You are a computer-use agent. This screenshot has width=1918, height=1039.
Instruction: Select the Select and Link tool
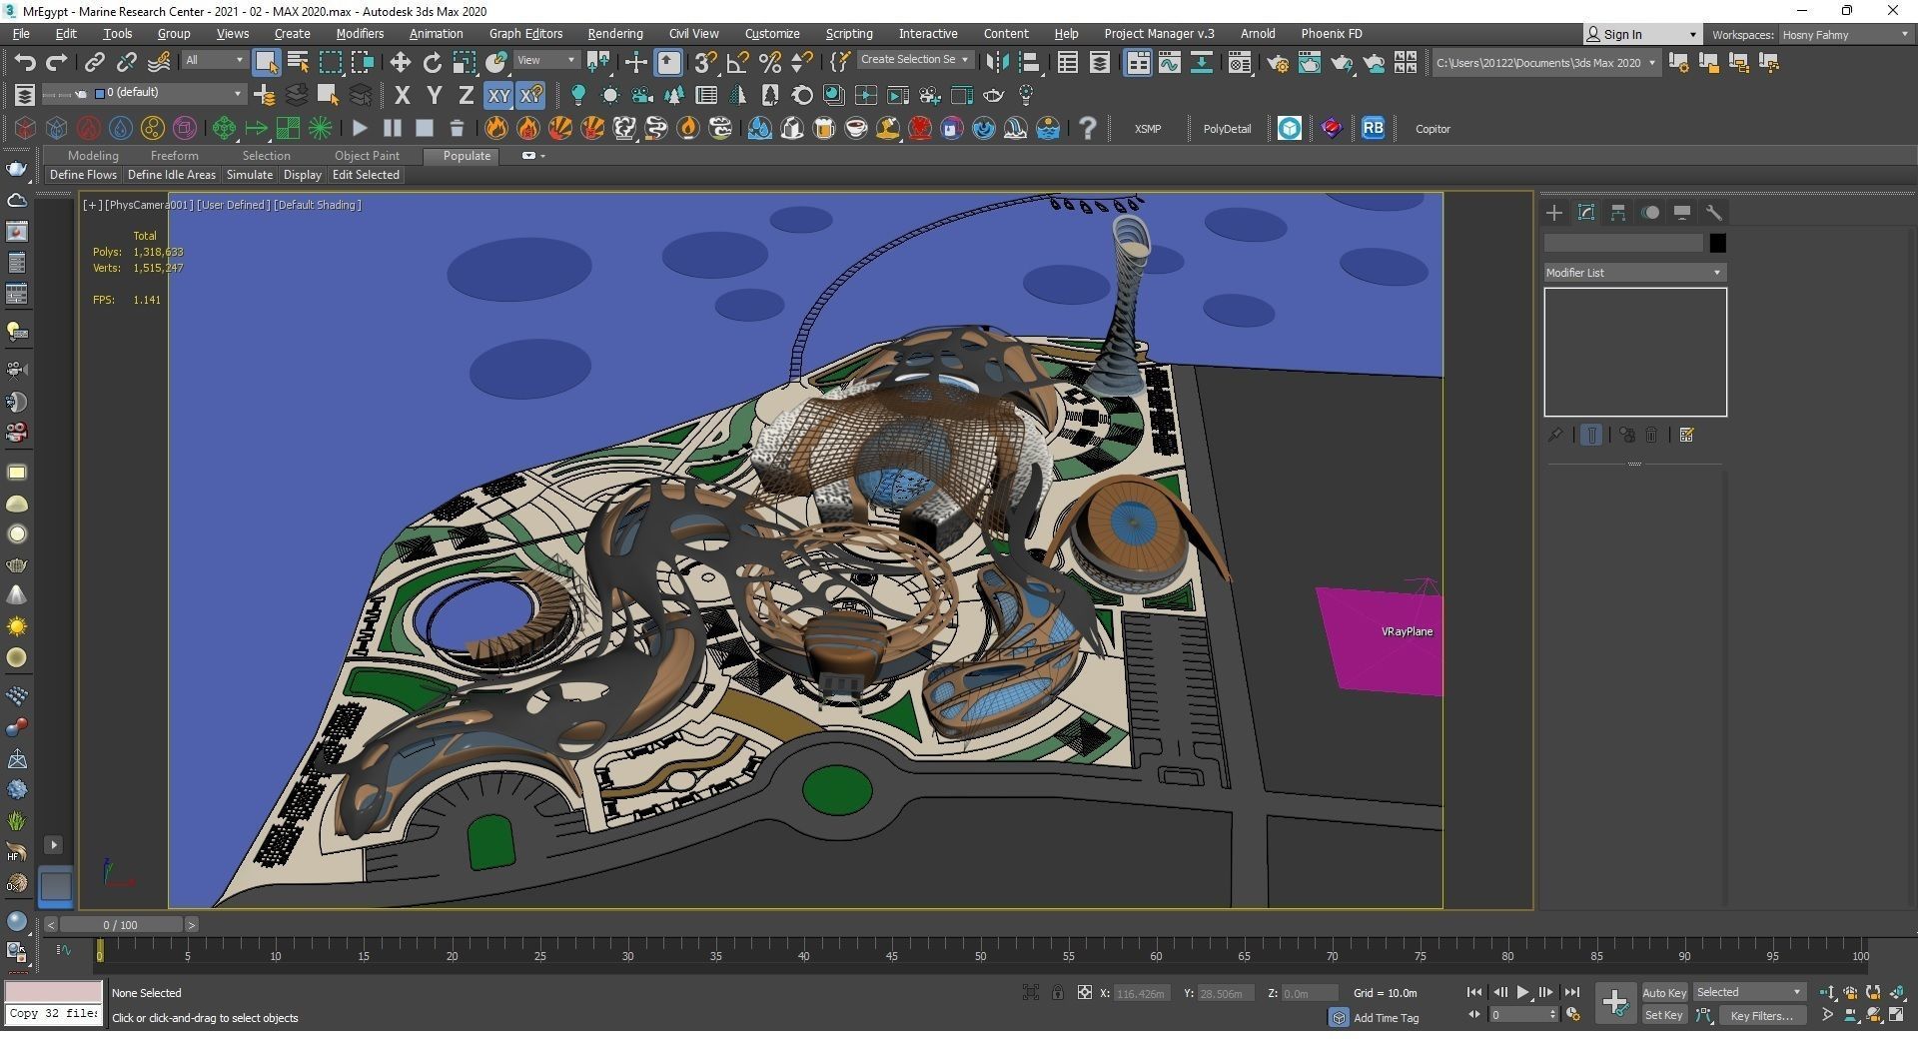pyautogui.click(x=94, y=63)
